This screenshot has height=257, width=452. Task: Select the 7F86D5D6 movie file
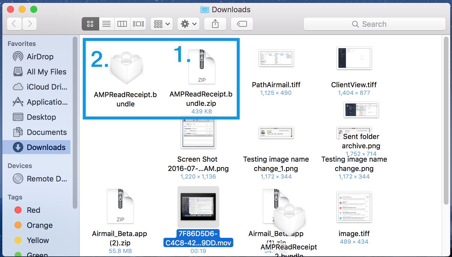pos(198,207)
